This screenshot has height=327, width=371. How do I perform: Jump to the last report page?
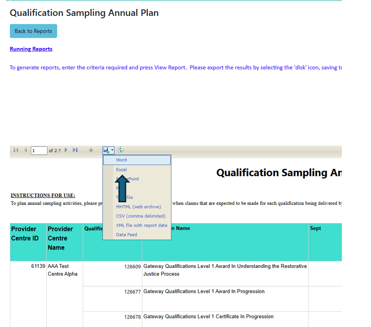coord(75,150)
